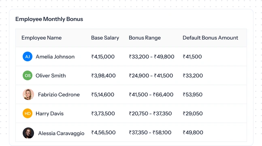Click the Employee Monthly Bonus heading

point(49,19)
